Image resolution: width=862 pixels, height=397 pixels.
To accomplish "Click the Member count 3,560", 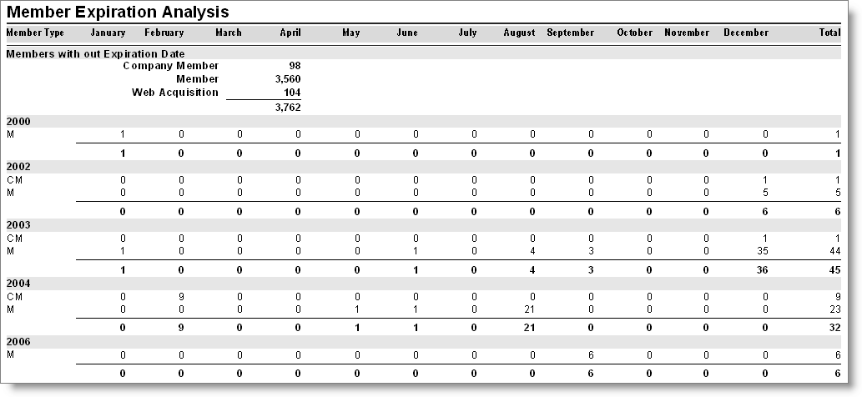I will (x=288, y=79).
